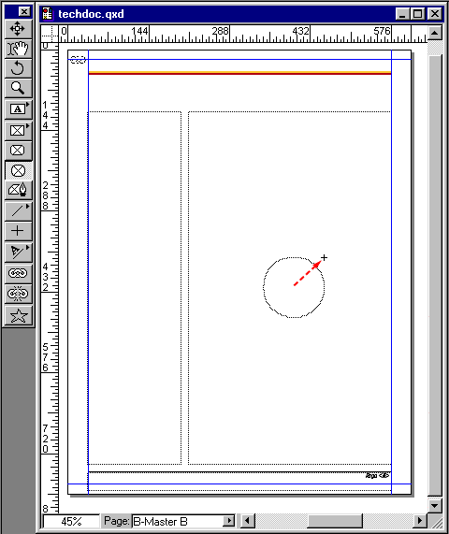Activate the Zoom magnifier tool
This screenshot has width=449, height=534.
tap(19, 88)
